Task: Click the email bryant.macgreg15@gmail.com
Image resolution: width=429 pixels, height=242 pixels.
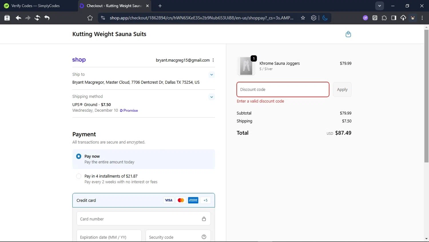Action: pyautogui.click(x=183, y=60)
